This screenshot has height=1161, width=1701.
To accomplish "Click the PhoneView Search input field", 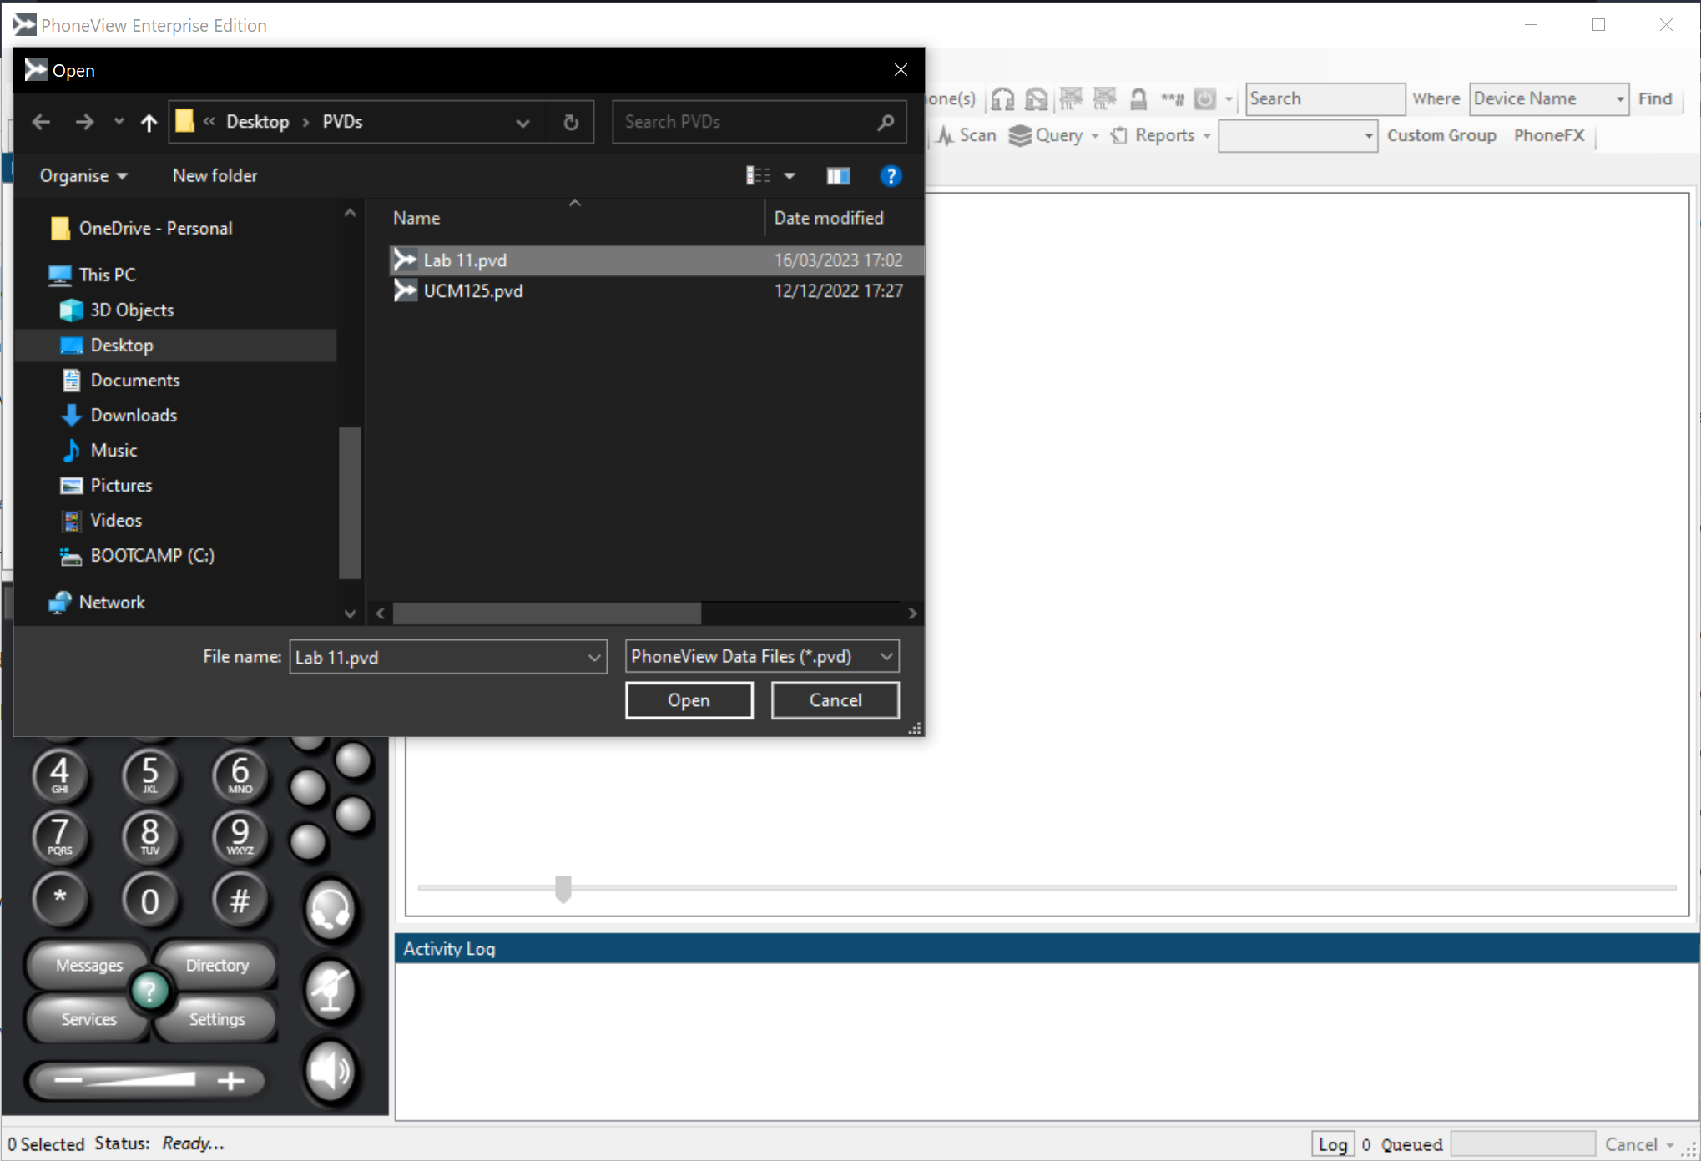I will pos(1325,98).
